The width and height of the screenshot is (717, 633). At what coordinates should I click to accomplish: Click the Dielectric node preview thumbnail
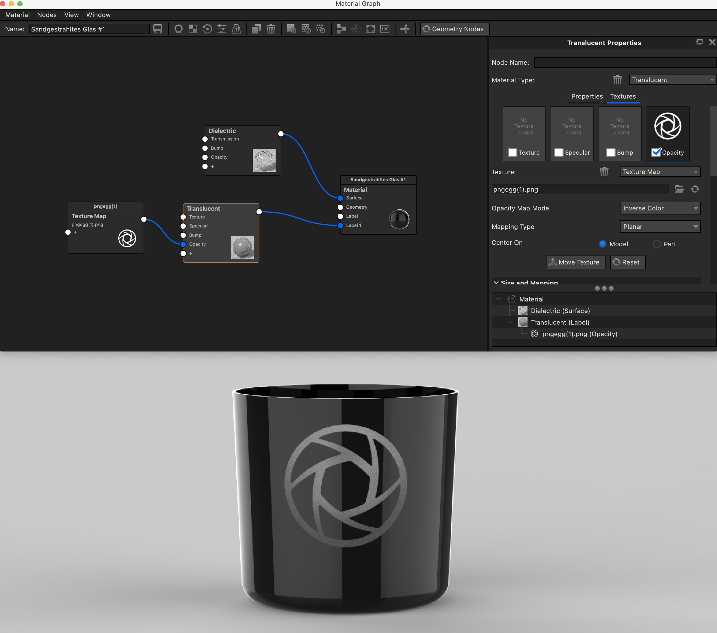(264, 160)
